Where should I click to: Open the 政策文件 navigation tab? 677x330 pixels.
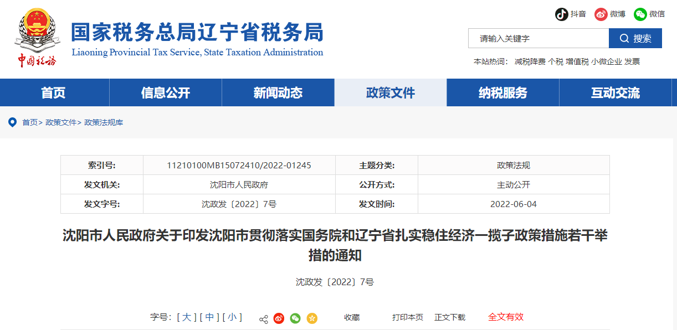pyautogui.click(x=391, y=92)
